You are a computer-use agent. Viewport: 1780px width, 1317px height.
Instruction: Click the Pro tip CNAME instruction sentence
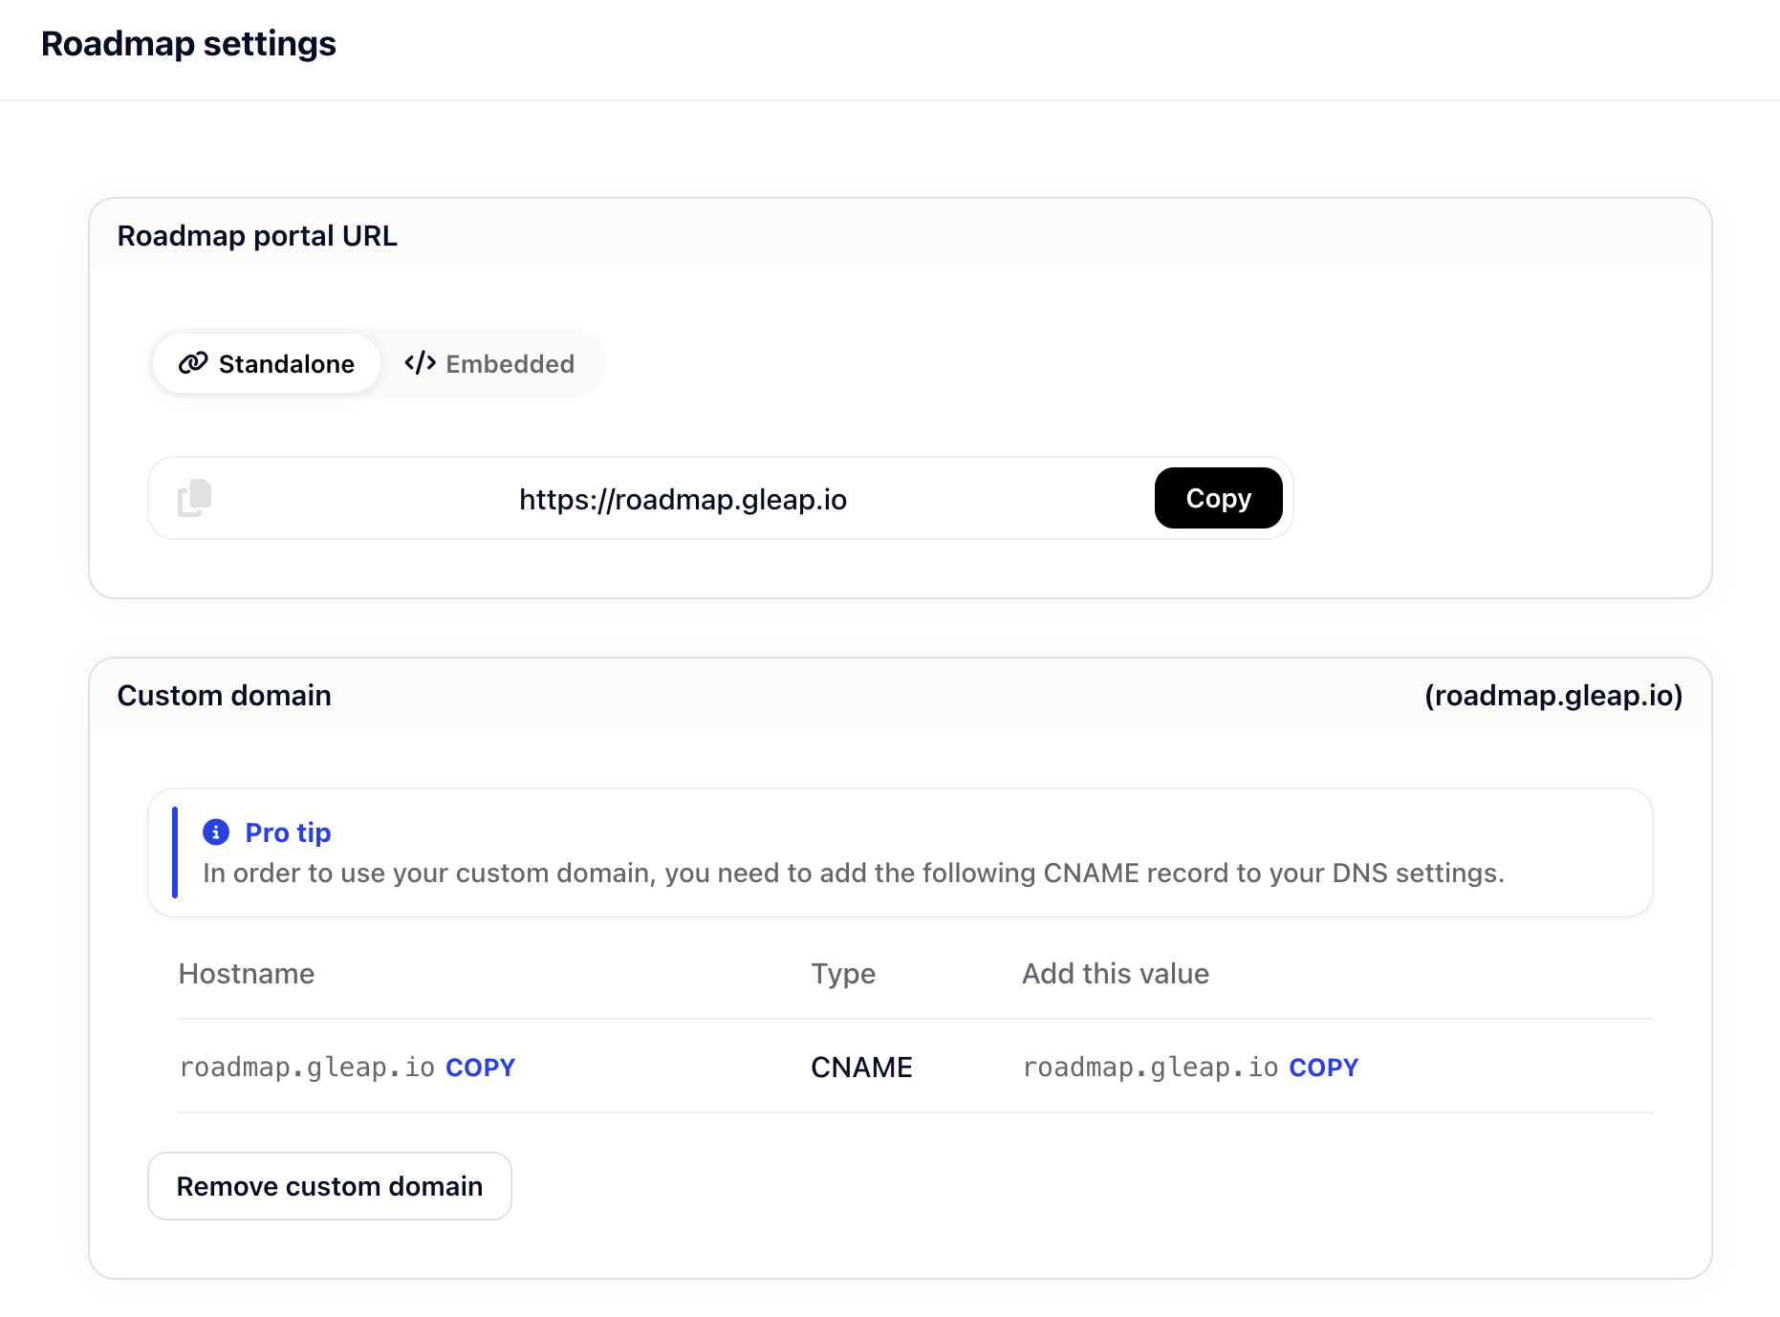[x=854, y=874]
